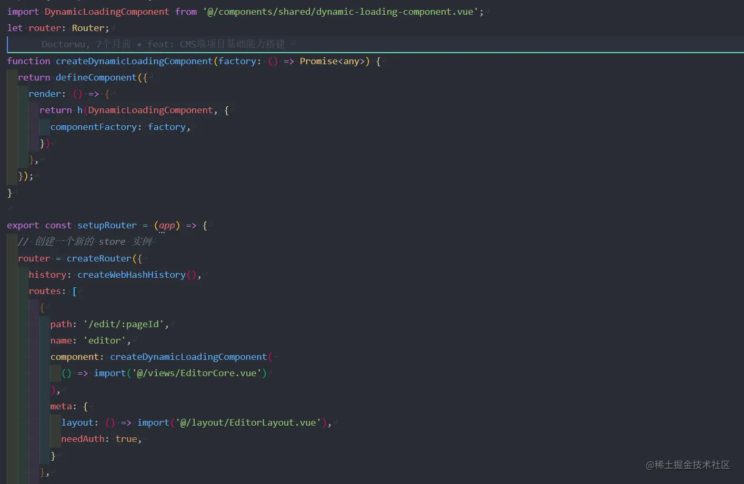744x484 pixels.
Task: Click the 'function' keyword
Action: tap(28, 61)
